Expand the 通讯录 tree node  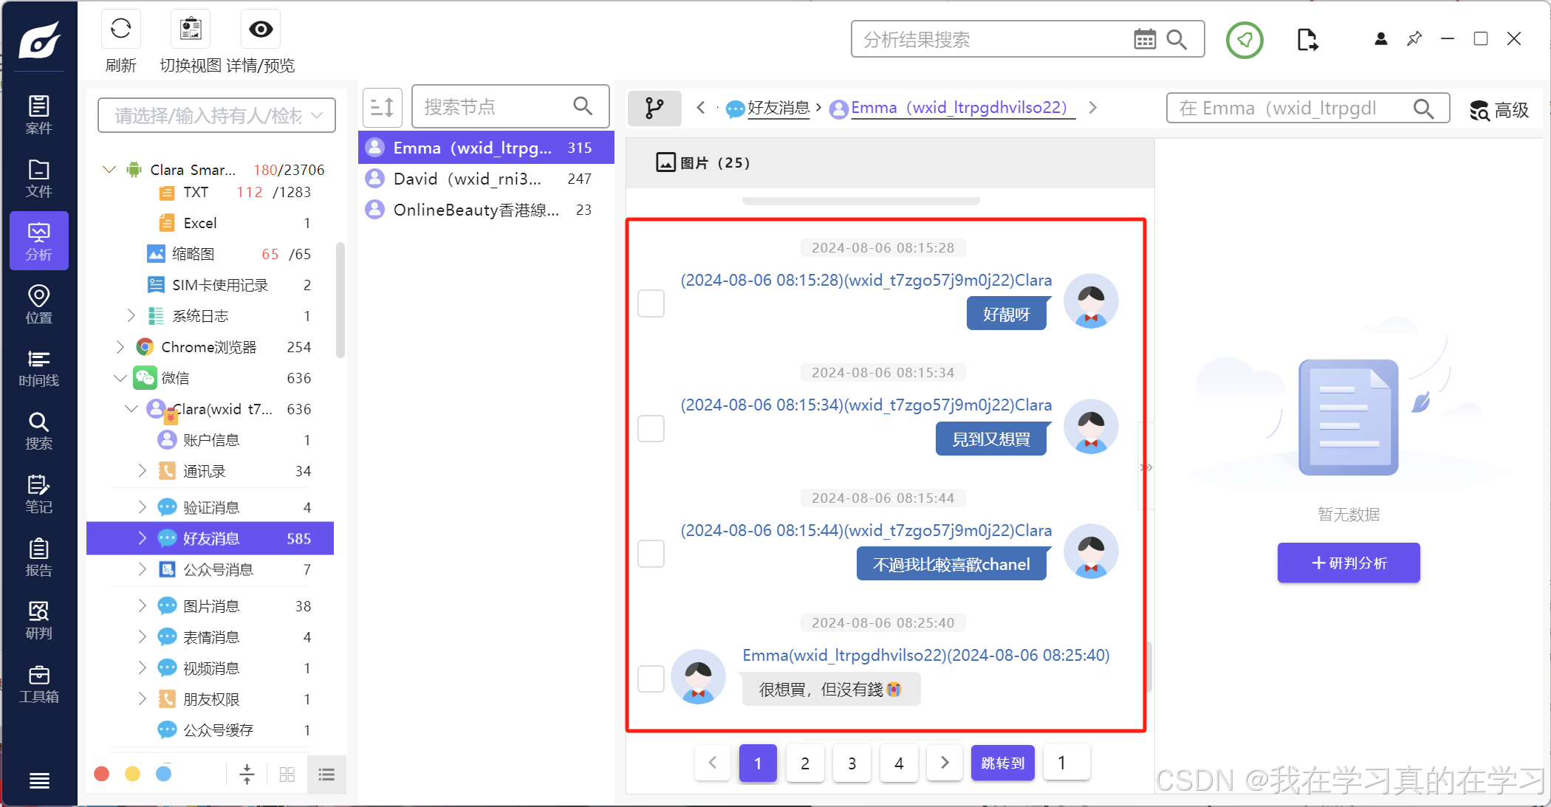click(143, 470)
